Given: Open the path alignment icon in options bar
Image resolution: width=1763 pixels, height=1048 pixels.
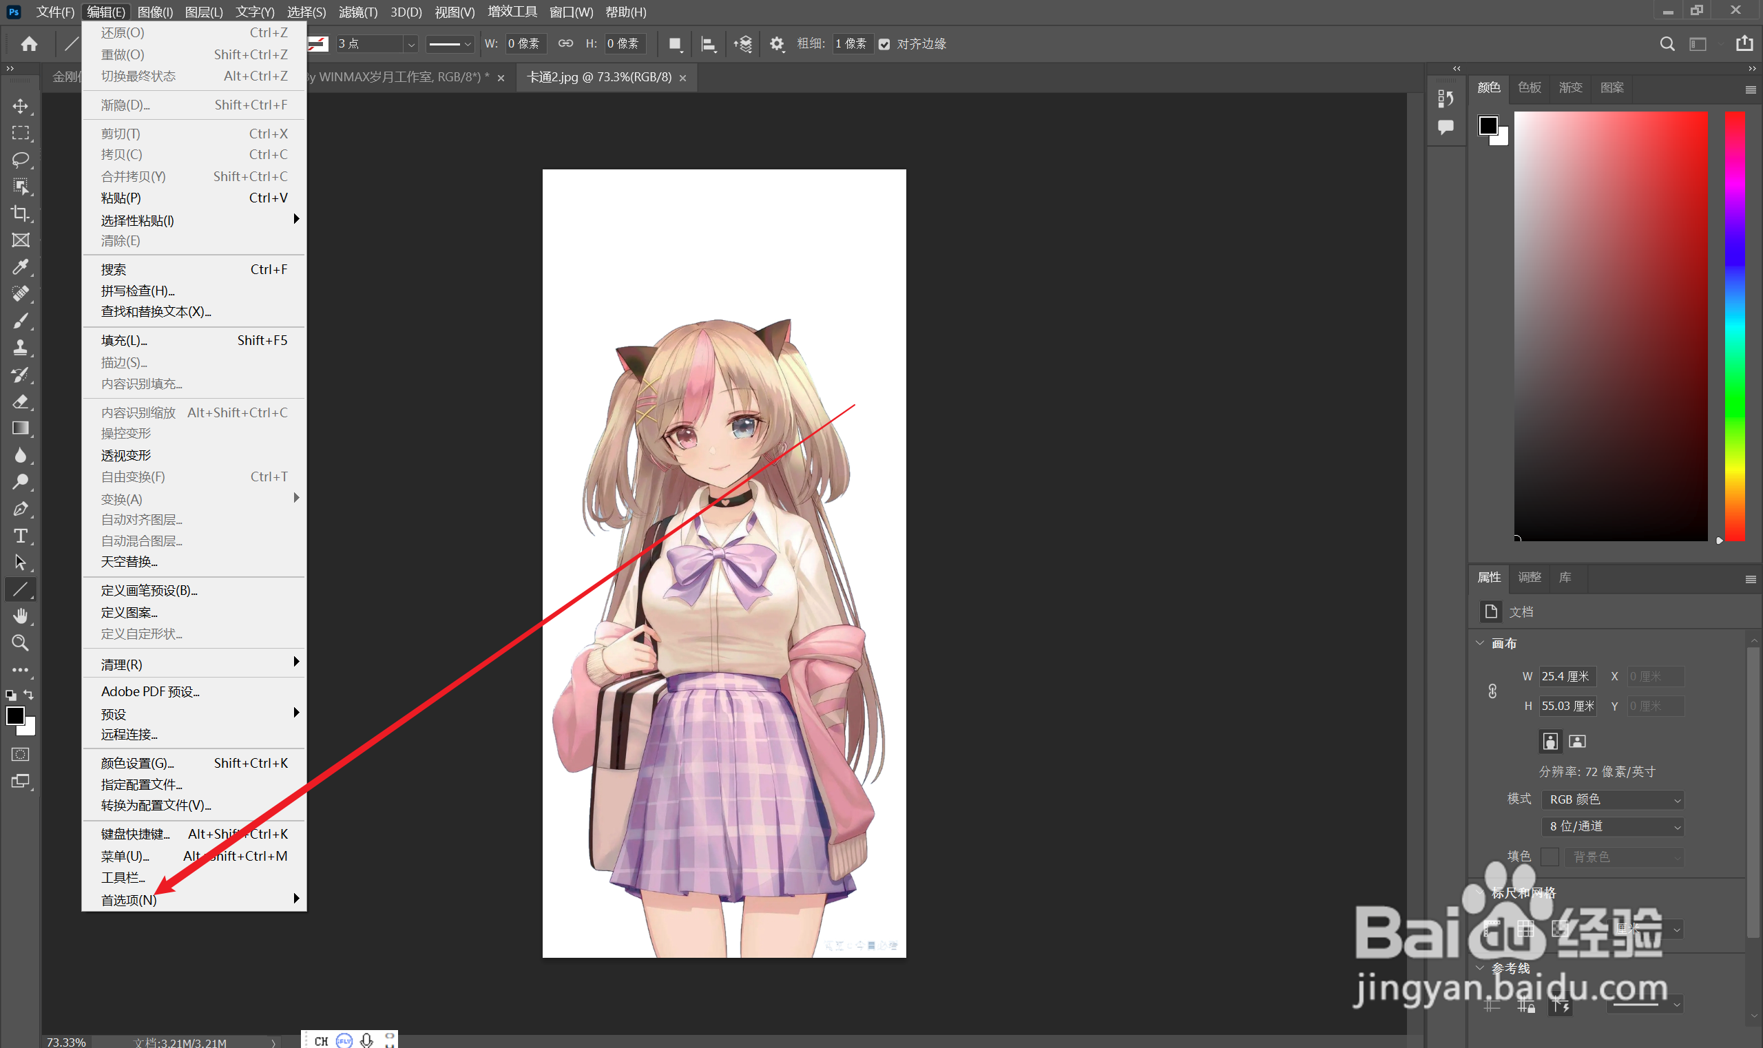Looking at the screenshot, I should pos(709,44).
